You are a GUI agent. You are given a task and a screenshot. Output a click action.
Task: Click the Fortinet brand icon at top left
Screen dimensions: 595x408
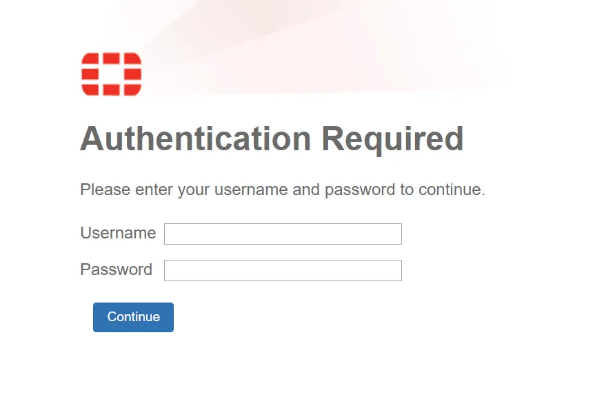click(112, 74)
